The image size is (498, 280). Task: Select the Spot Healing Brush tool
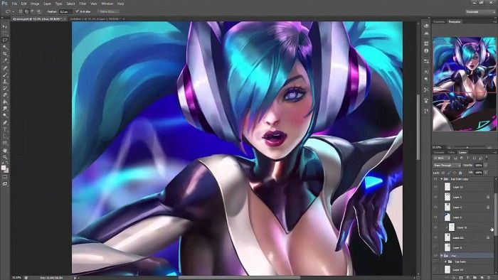point(5,68)
